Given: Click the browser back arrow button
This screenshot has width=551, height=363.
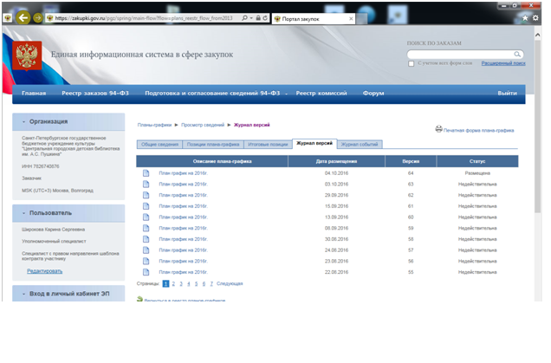Looking at the screenshot, I should point(23,17).
